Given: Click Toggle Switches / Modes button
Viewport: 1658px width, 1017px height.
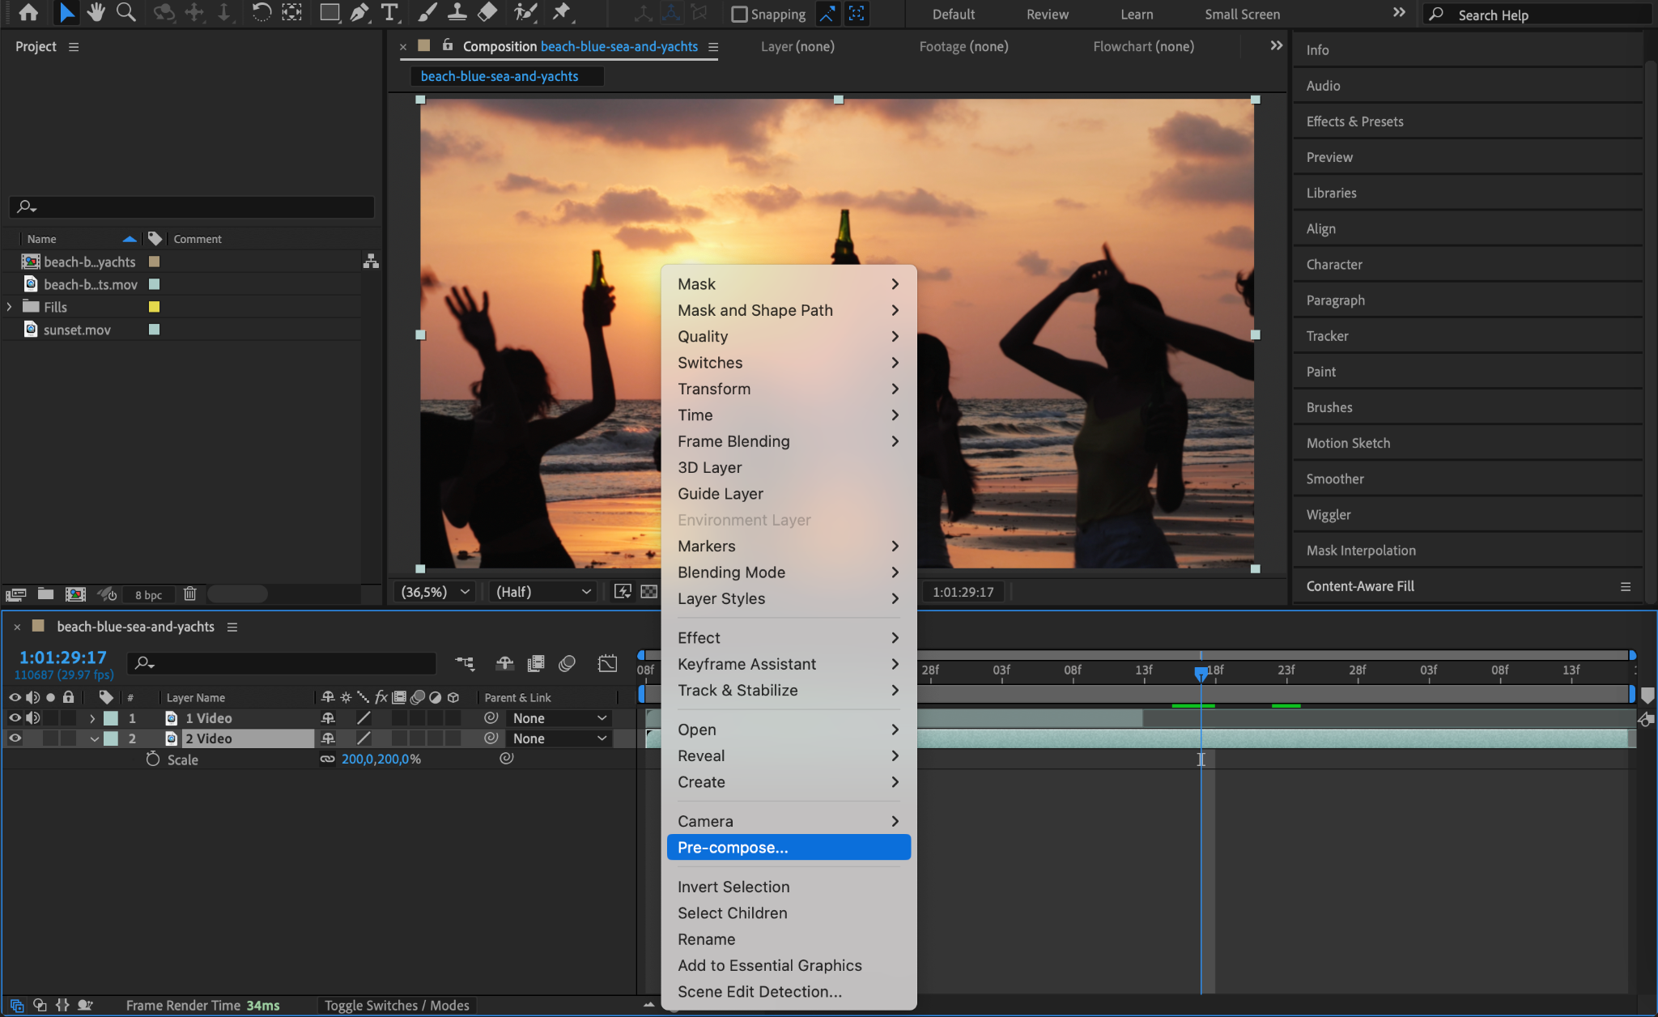Looking at the screenshot, I should point(397,1005).
